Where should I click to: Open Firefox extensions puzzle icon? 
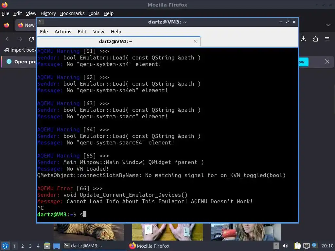click(315, 39)
